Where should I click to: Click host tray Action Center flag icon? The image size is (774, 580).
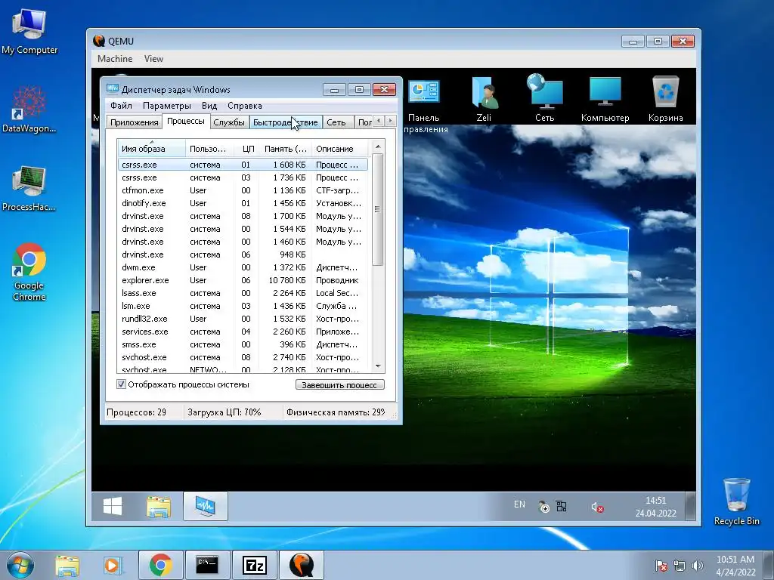coord(661,566)
